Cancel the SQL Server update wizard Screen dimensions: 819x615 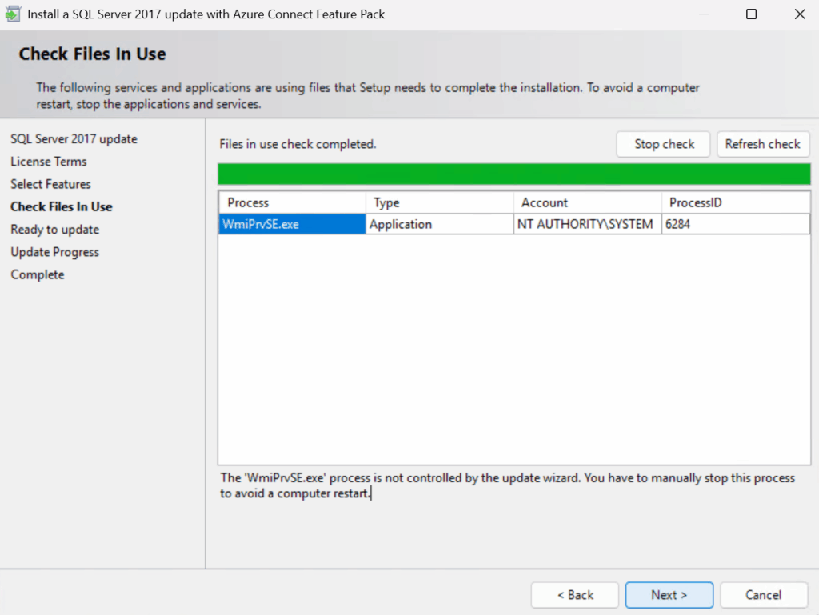click(x=764, y=595)
